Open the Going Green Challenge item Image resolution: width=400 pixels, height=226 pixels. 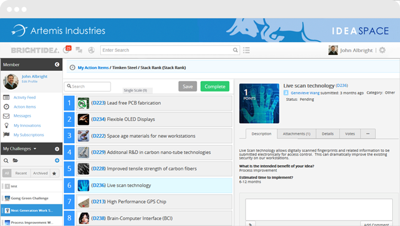(x=32, y=198)
